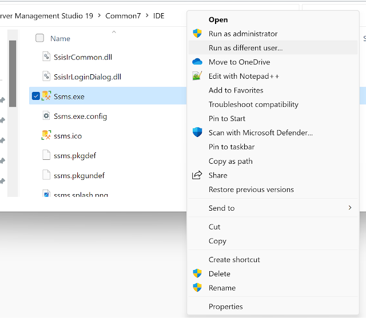
Task: Click the Notepad++ icon in context menu
Action: tap(197, 76)
